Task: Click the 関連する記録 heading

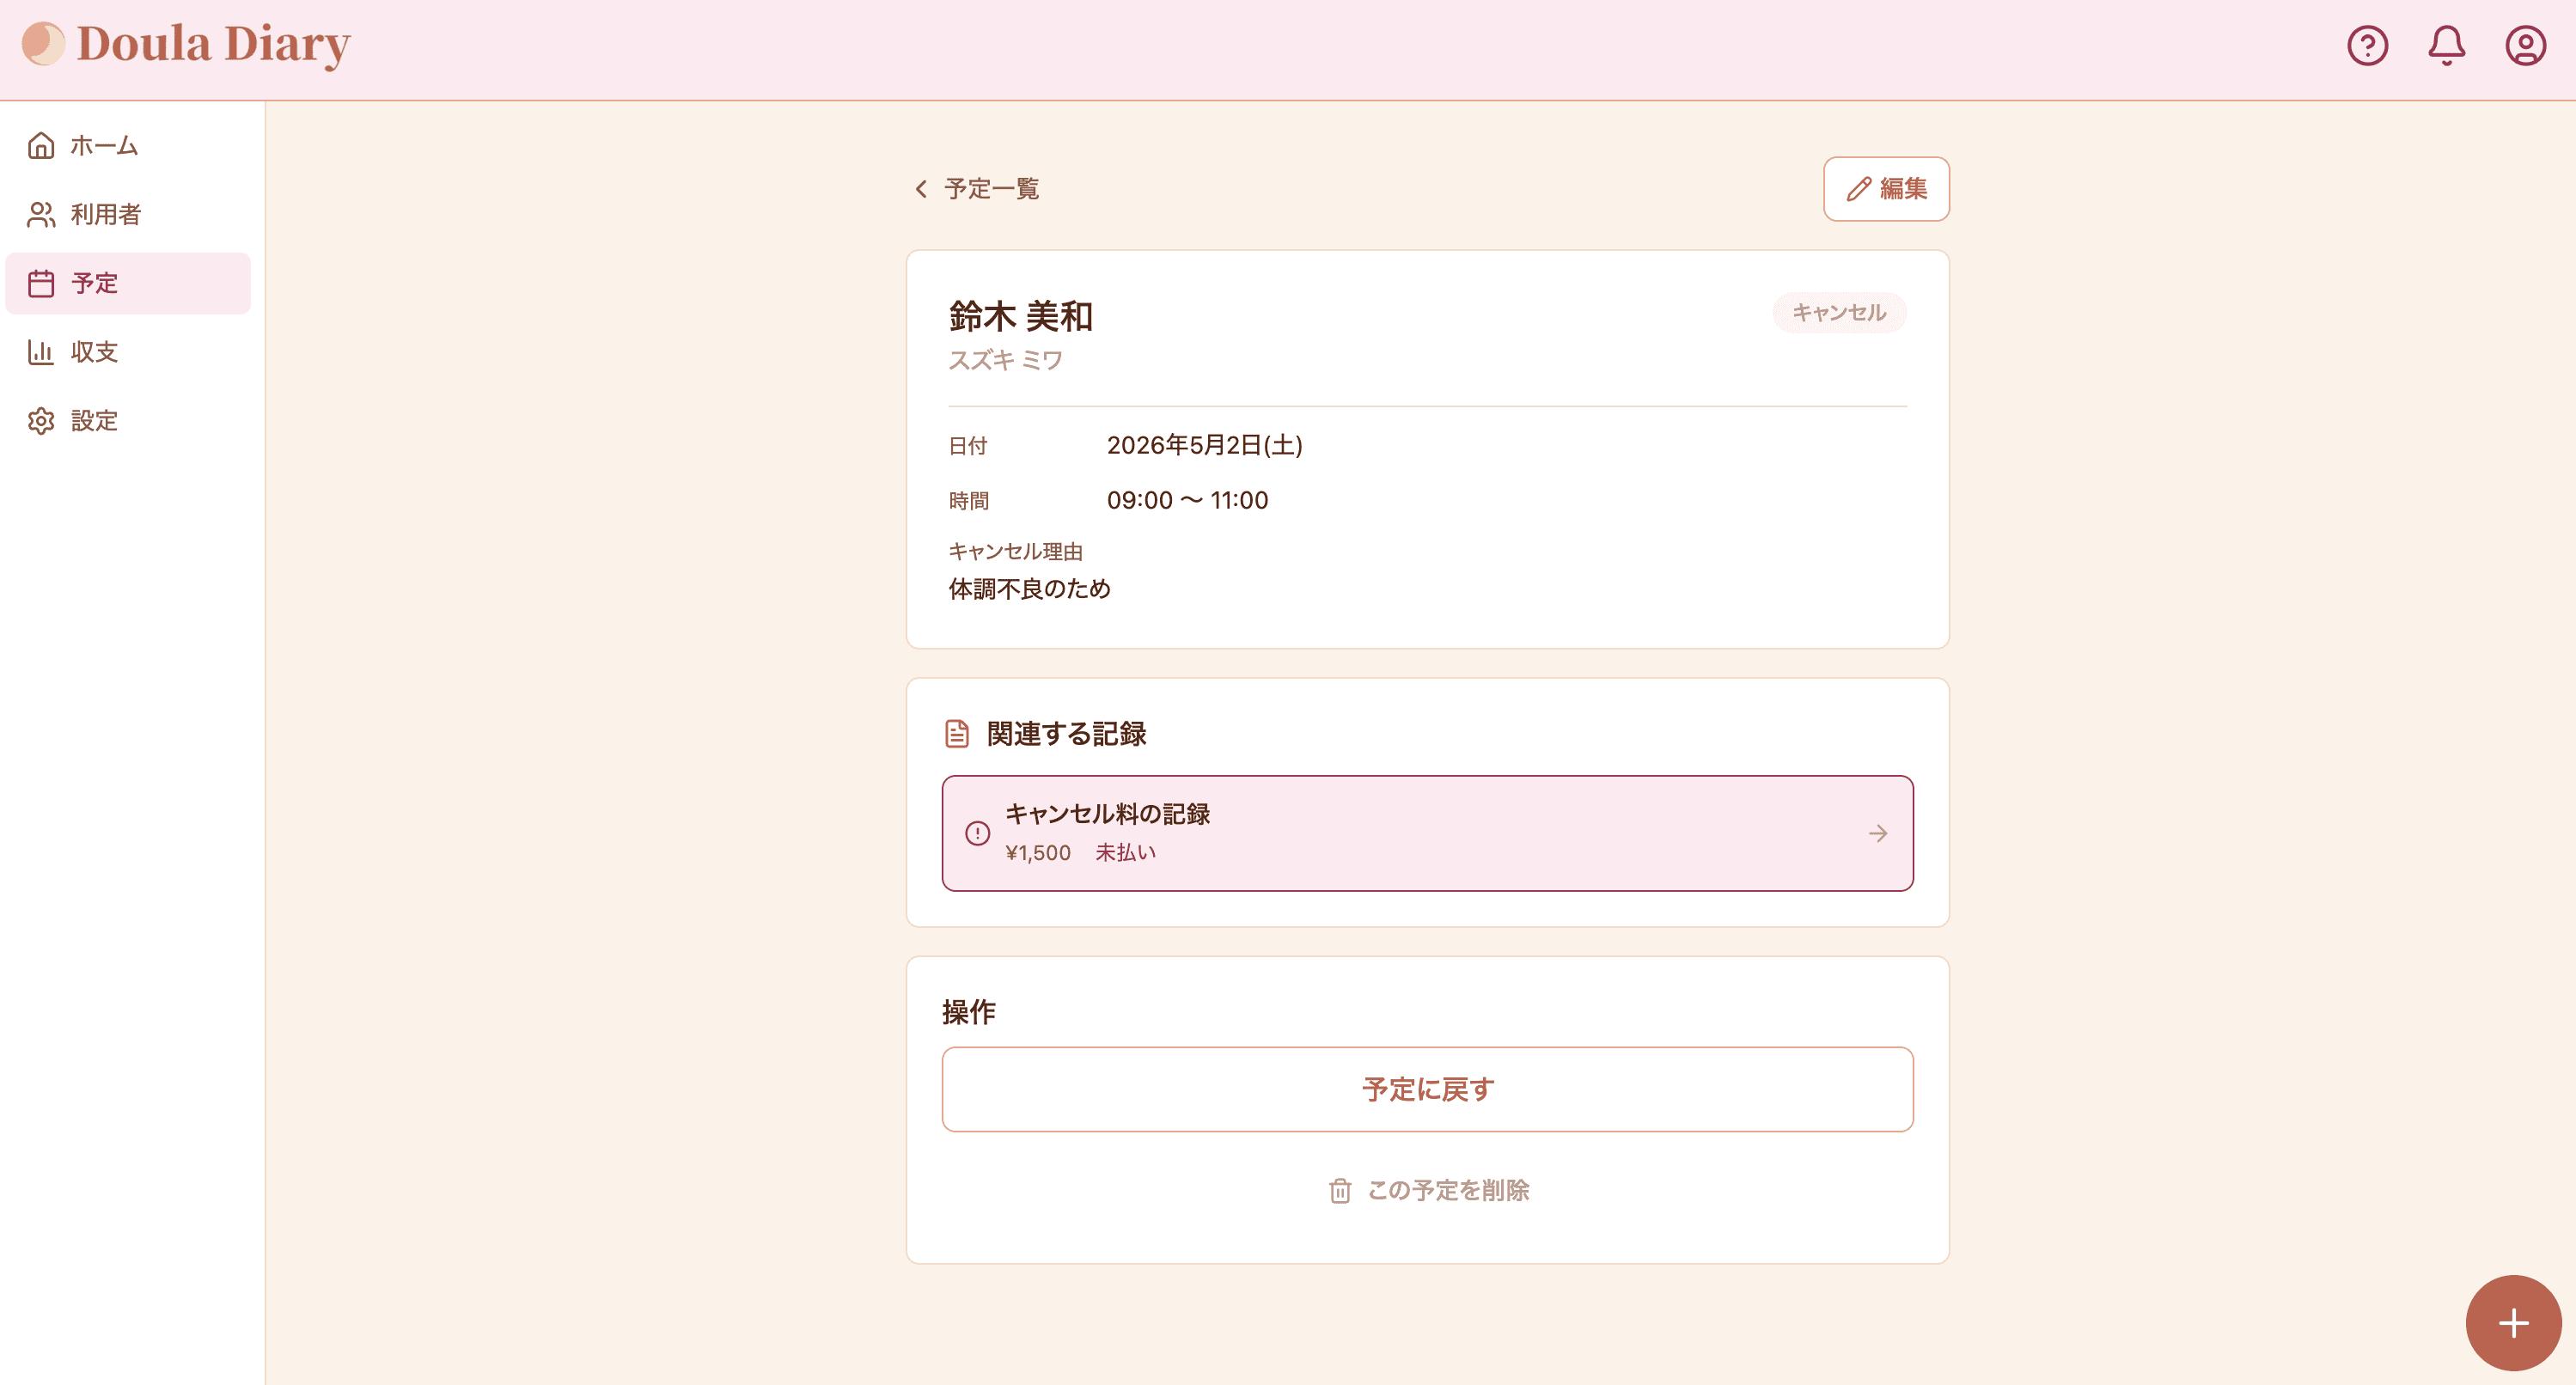Action: (x=1066, y=733)
